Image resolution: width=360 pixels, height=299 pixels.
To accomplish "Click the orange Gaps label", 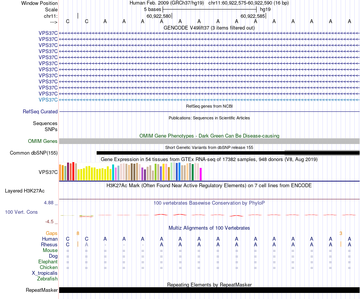I will 52,233.
